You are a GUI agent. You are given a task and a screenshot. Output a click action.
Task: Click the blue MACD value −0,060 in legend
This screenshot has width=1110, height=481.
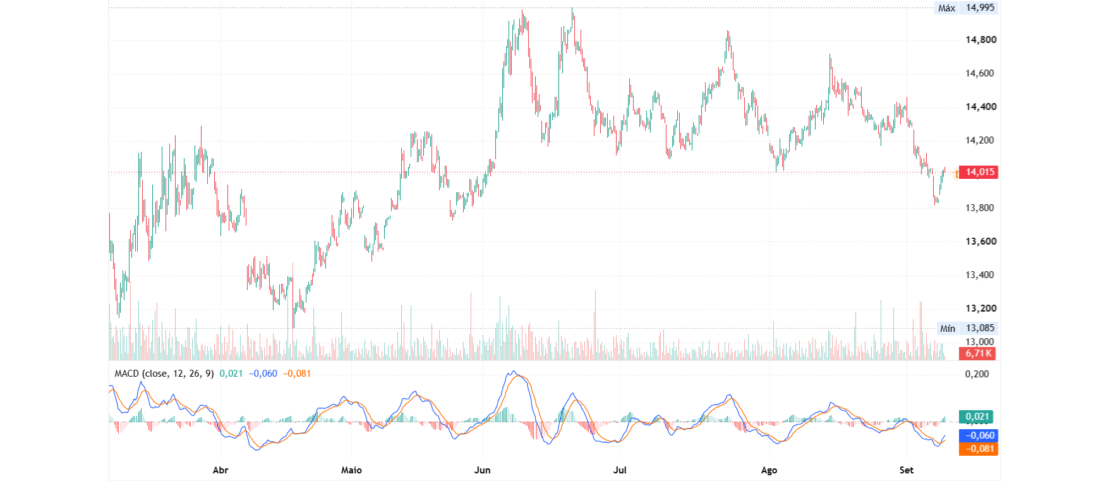(x=263, y=374)
